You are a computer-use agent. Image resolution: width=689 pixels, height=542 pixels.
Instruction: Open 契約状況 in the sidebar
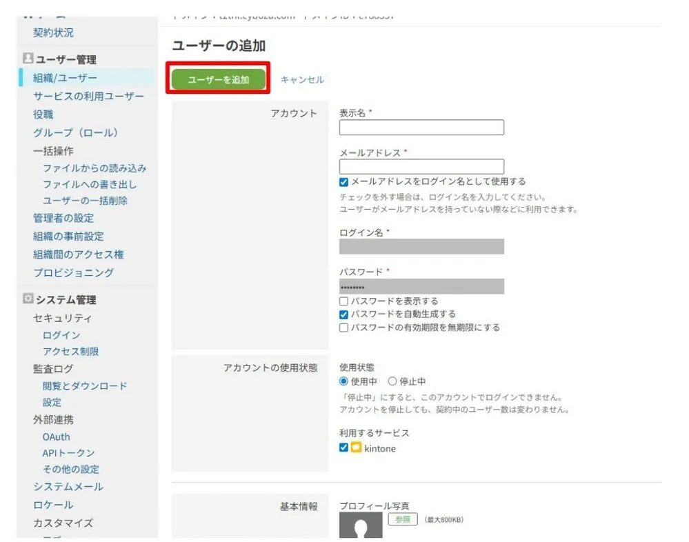click(x=52, y=31)
